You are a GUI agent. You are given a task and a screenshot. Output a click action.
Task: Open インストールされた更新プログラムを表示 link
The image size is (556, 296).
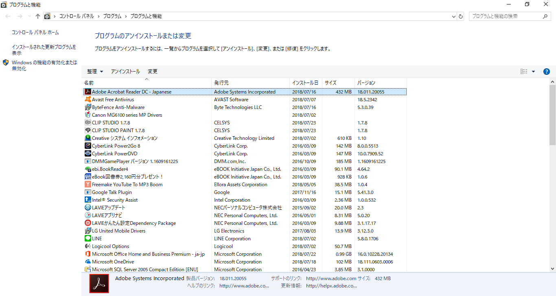click(44, 50)
